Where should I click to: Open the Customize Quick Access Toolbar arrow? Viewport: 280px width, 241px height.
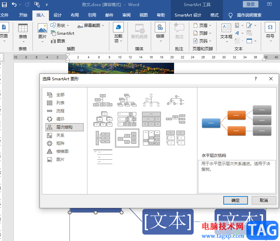tap(47, 5)
